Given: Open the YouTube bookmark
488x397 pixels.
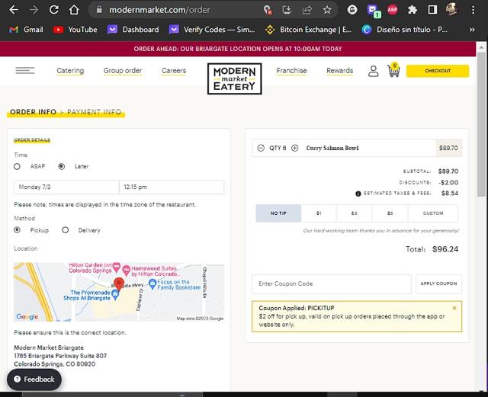Looking at the screenshot, I should click(75, 30).
